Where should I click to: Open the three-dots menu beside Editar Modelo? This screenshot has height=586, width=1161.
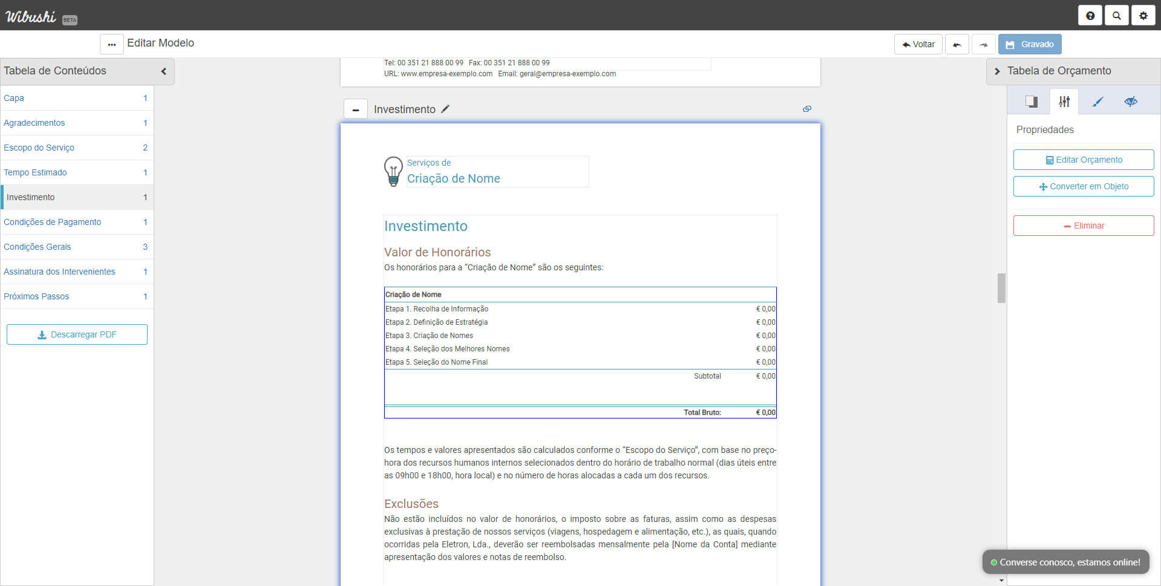pos(111,44)
